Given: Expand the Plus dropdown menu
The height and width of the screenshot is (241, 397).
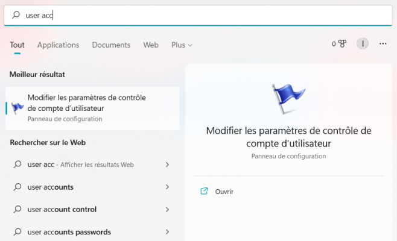Looking at the screenshot, I should (182, 45).
